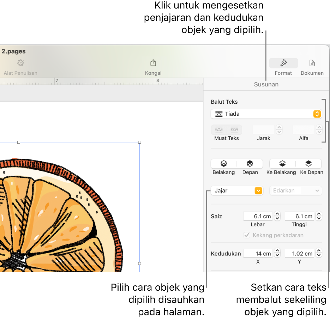Move object one step Ke Belakang
This screenshot has height=321, width=330.
click(282, 163)
